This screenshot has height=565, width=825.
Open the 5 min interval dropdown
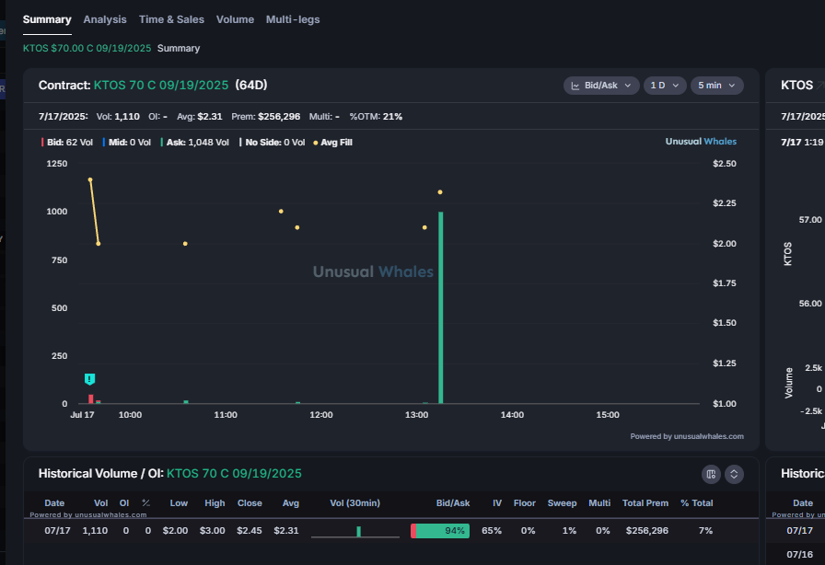[716, 86]
